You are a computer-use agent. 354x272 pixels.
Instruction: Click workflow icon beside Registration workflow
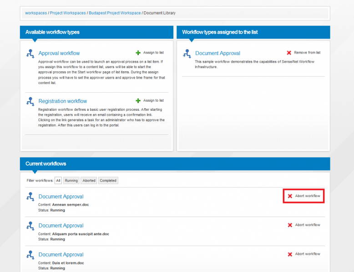[x=30, y=102]
